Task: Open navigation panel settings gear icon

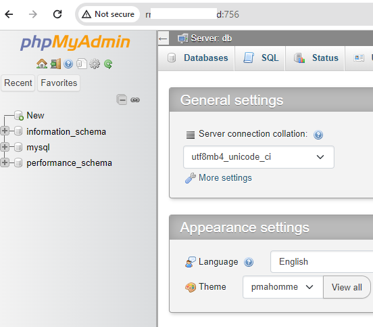Action: click(95, 64)
